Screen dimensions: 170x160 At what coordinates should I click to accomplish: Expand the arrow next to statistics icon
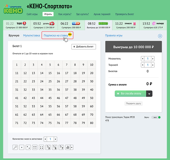(x=72, y=147)
